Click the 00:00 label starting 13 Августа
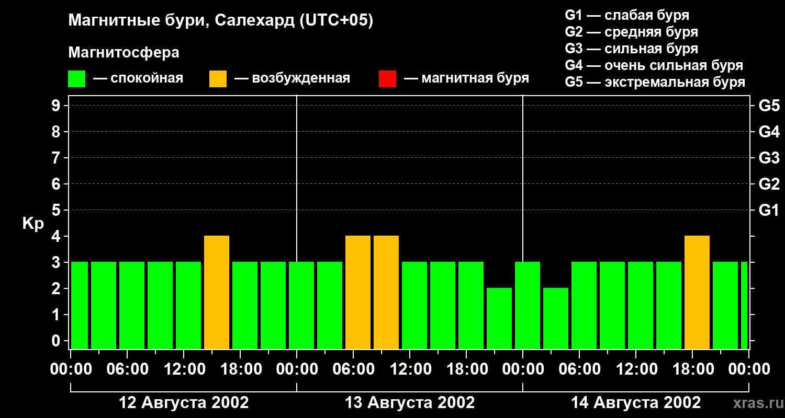 click(x=297, y=369)
